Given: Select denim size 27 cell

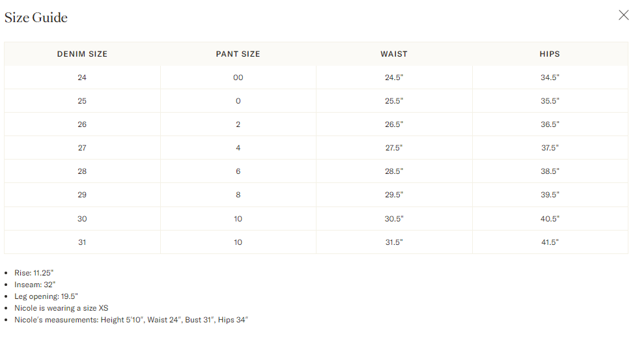Looking at the screenshot, I should click(82, 148).
